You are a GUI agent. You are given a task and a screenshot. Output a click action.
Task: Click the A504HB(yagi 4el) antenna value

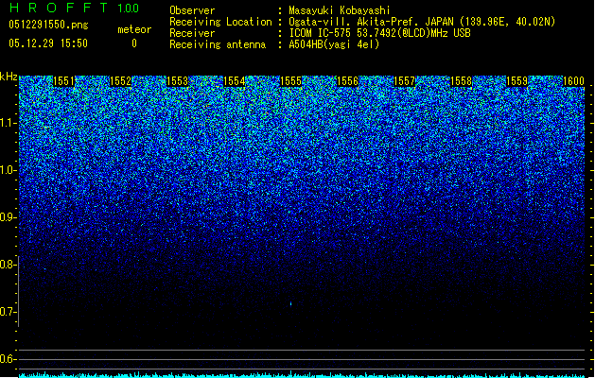[x=334, y=44]
